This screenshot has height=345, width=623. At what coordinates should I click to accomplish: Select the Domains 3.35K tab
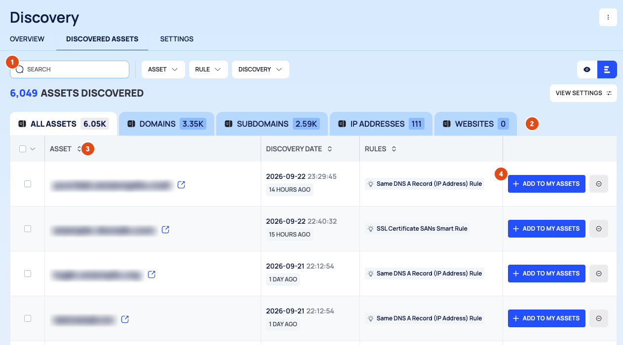(166, 124)
